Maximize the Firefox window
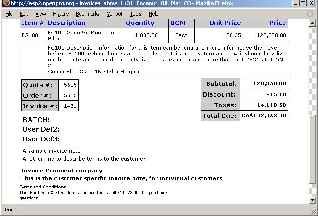Screen dimensions: 318x216 (x=303, y=4)
